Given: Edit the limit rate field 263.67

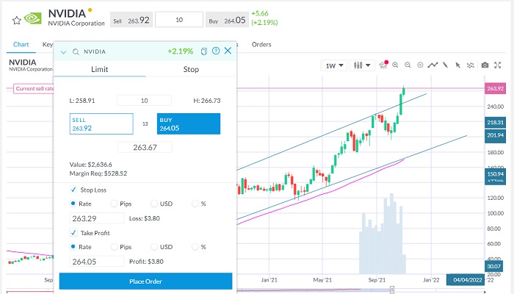Looking at the screenshot, I should tap(145, 147).
